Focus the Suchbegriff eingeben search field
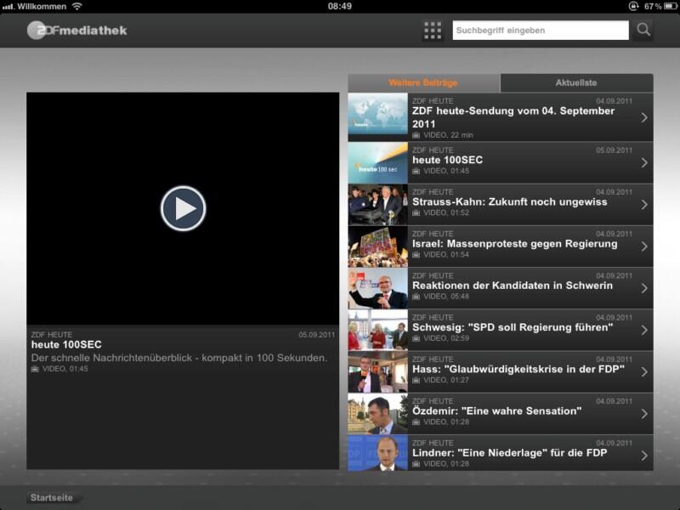This screenshot has width=680, height=510. click(541, 31)
